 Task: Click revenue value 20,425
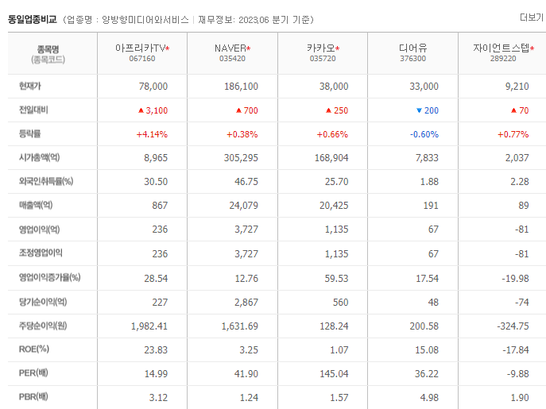pos(334,206)
